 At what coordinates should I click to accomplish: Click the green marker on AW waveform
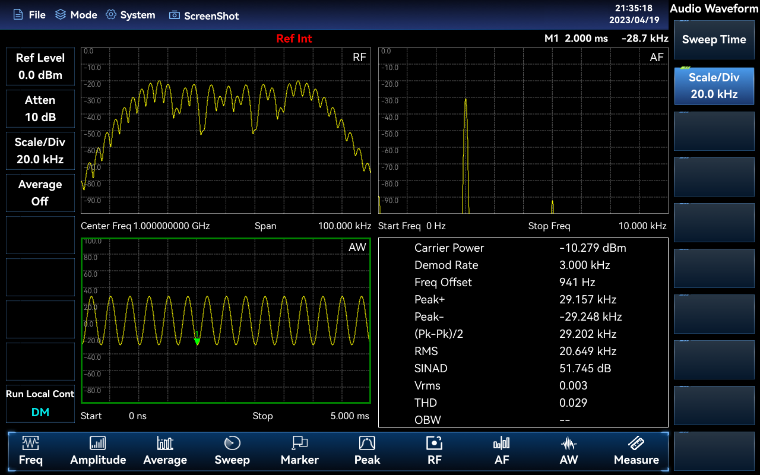[x=197, y=341]
